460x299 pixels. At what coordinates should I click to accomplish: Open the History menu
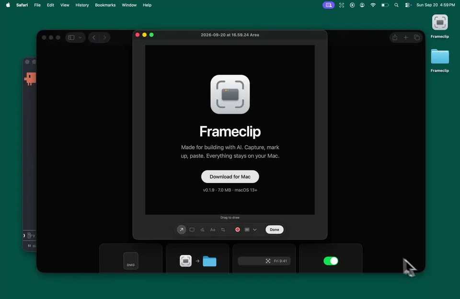pos(82,5)
